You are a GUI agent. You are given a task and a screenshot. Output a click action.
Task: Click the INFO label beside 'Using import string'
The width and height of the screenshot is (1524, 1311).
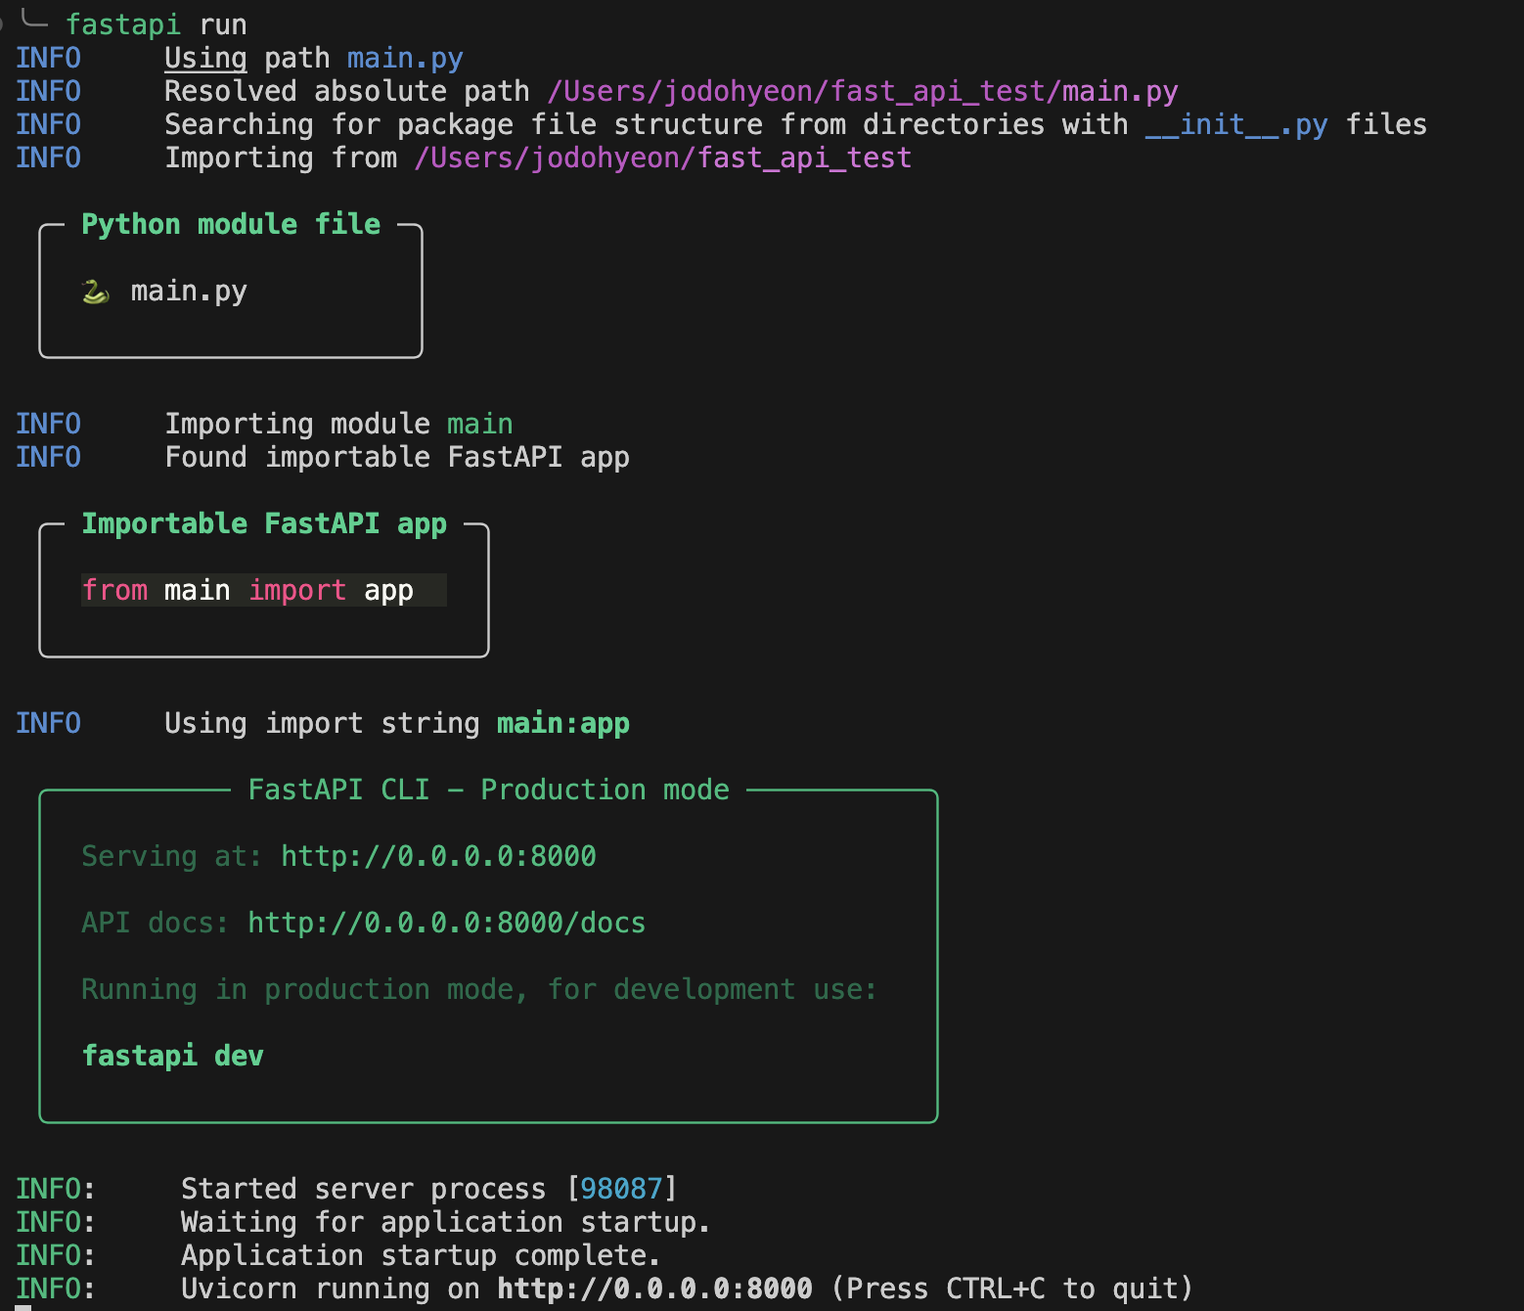[x=48, y=723]
